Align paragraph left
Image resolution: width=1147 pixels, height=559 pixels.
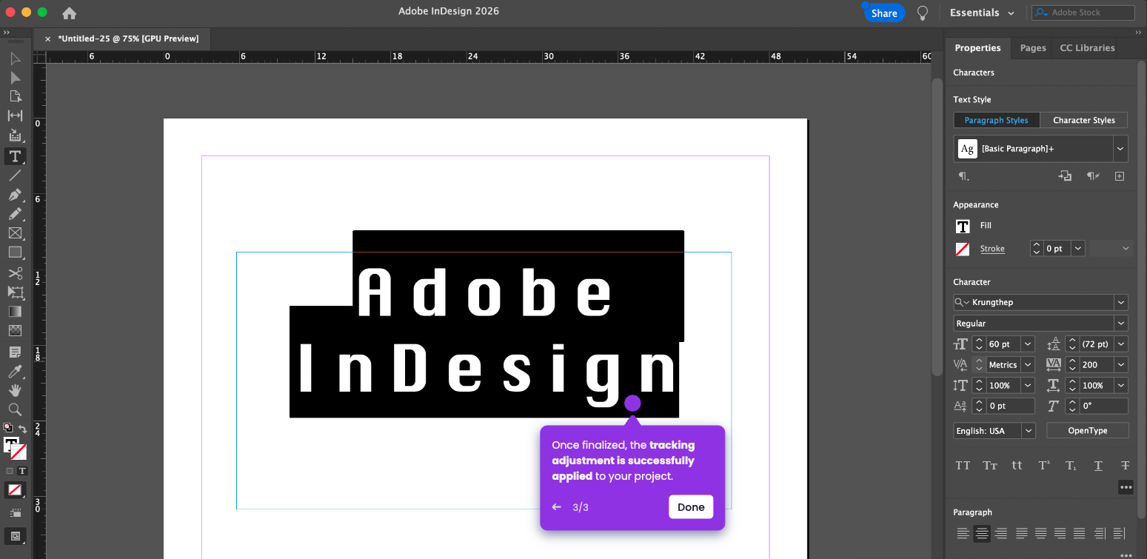(963, 533)
